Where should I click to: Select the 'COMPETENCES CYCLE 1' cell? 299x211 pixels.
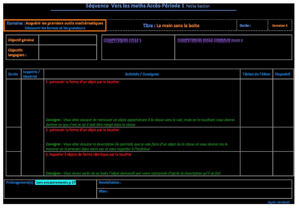tap(138, 47)
